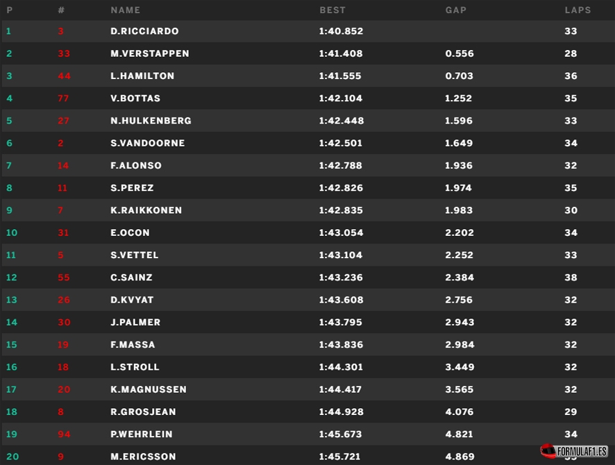This screenshot has width=615, height=465.
Task: Select driver S.VETTEL
Action: 134,255
